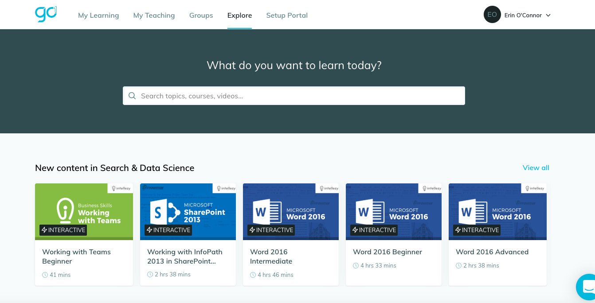The width and height of the screenshot is (595, 303).
Task: Focus the search topics, courses, videos field
Action: pos(294,96)
